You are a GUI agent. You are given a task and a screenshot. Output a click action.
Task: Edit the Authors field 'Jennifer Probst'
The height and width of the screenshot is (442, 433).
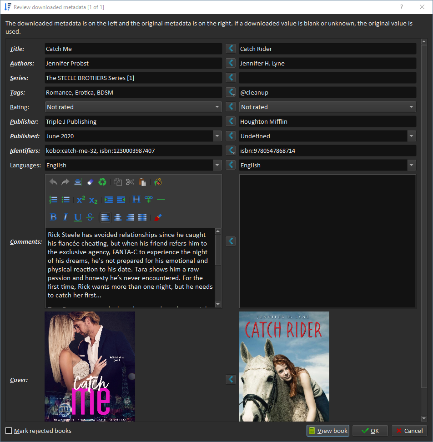(x=133, y=63)
